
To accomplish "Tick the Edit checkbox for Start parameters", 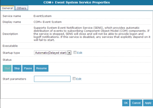I will point(74,79).
